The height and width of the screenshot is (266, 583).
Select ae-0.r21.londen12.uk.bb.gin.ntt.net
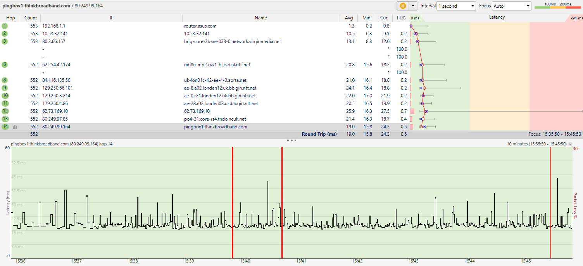pyautogui.click(x=220, y=96)
